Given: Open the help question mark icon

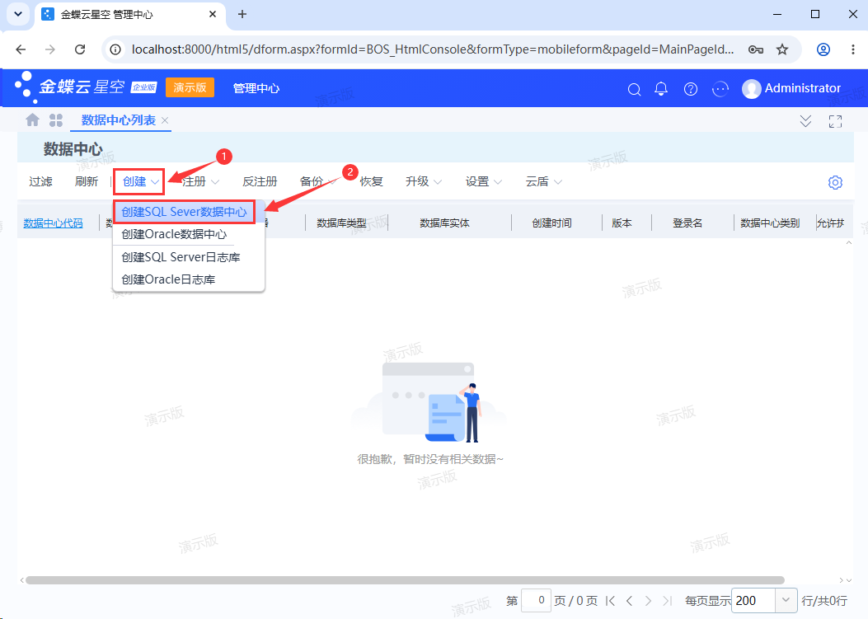Looking at the screenshot, I should tap(690, 88).
